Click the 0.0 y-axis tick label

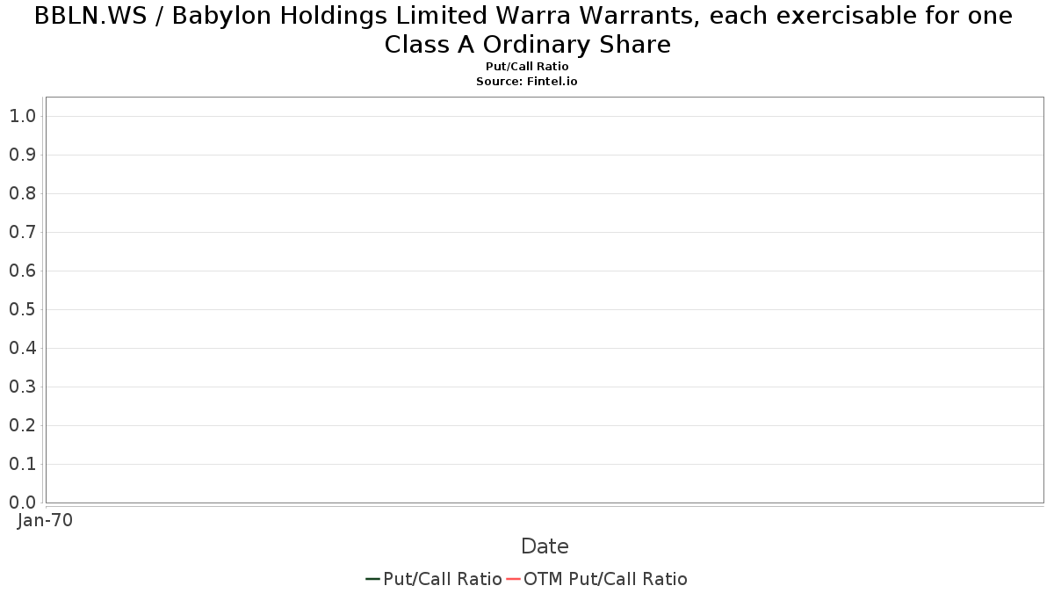tap(22, 503)
